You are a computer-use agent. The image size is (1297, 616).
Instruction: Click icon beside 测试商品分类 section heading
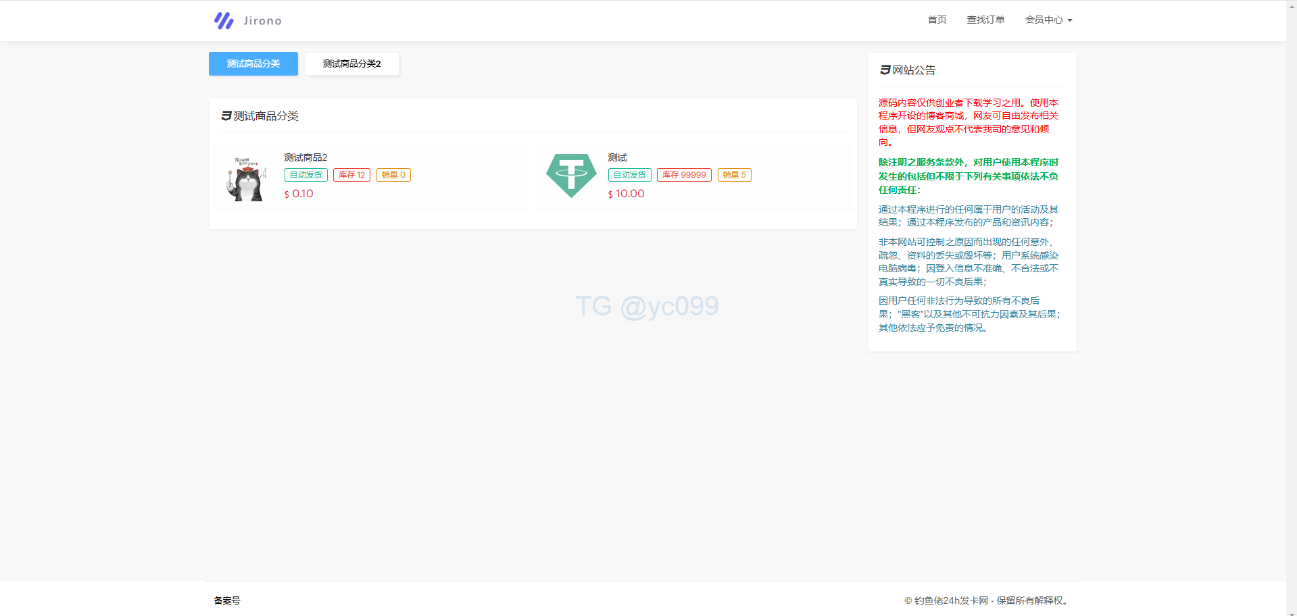(226, 116)
